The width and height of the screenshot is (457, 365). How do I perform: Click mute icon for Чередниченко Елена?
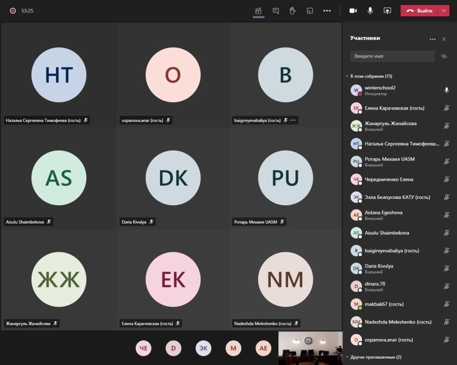point(446,179)
